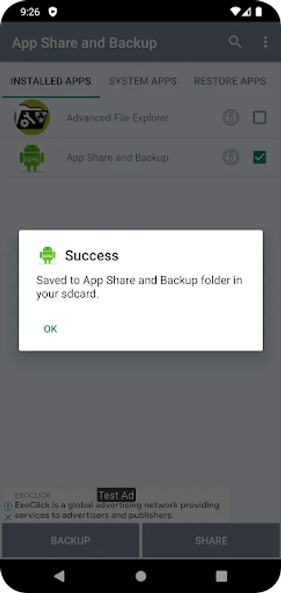Open the Restore Apps tab
The width and height of the screenshot is (281, 593).
230,81
